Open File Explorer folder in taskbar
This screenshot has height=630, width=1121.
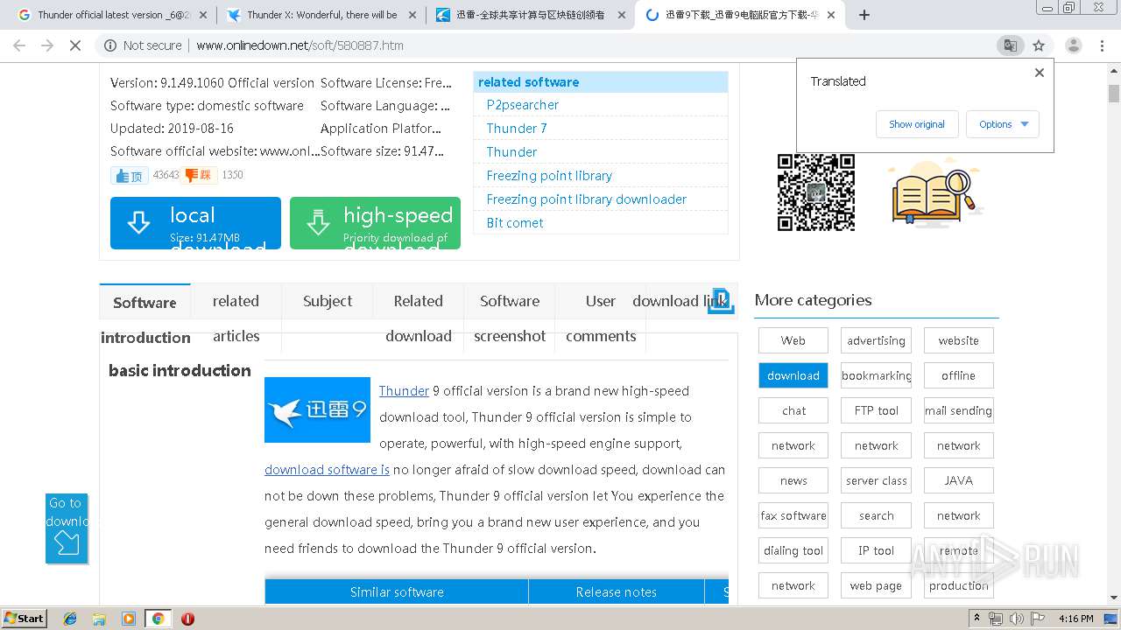click(100, 619)
